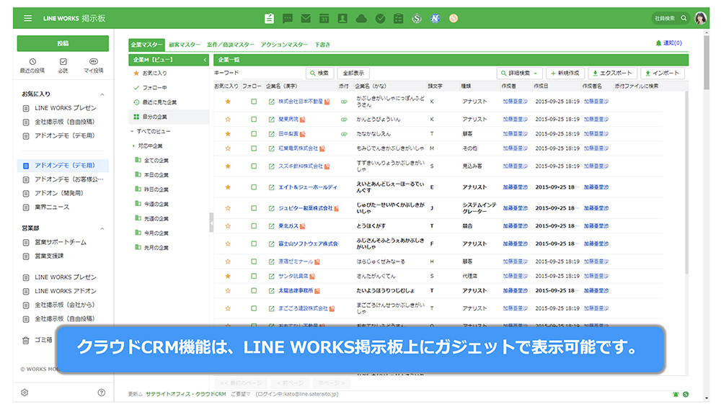The height and width of the screenshot is (407, 721).
Task: Expand the 対応中企業 tree node
Action: [133, 146]
